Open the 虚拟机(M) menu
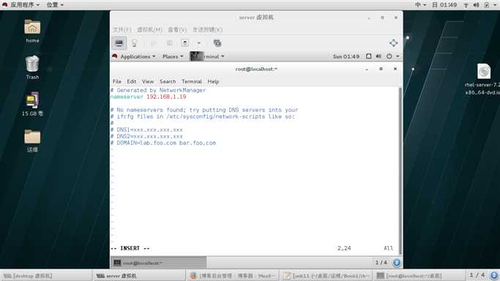Viewport: 500px width, 281px height. (149, 29)
